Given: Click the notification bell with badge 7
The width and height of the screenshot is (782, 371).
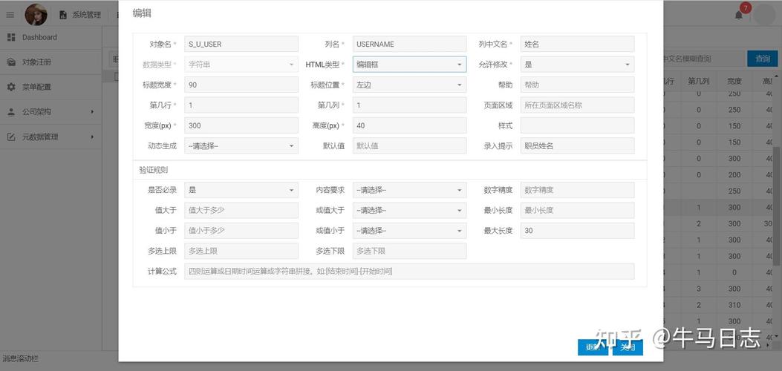Looking at the screenshot, I should tap(739, 15).
